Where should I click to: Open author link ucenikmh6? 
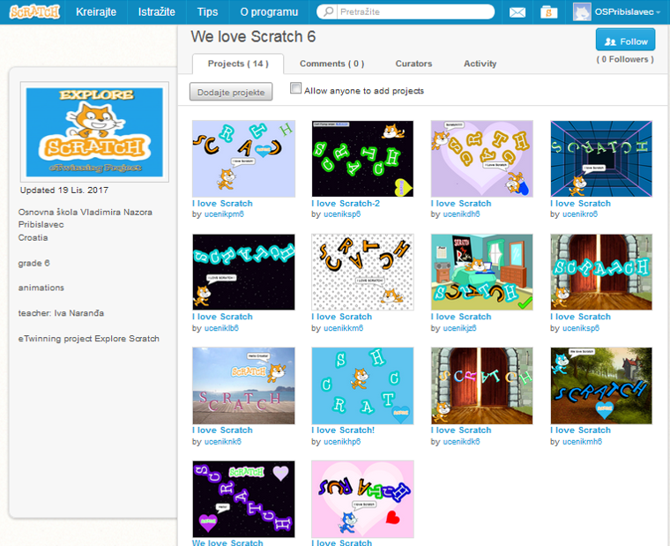582,442
